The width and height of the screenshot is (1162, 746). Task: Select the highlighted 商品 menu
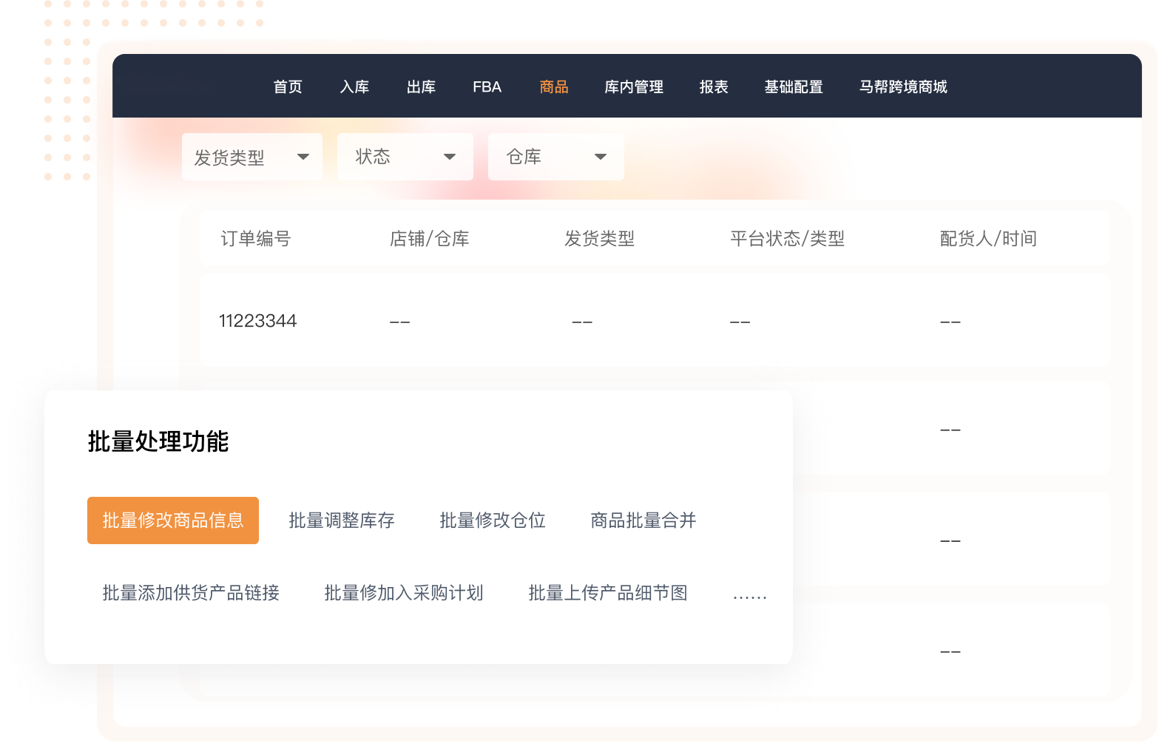point(554,87)
